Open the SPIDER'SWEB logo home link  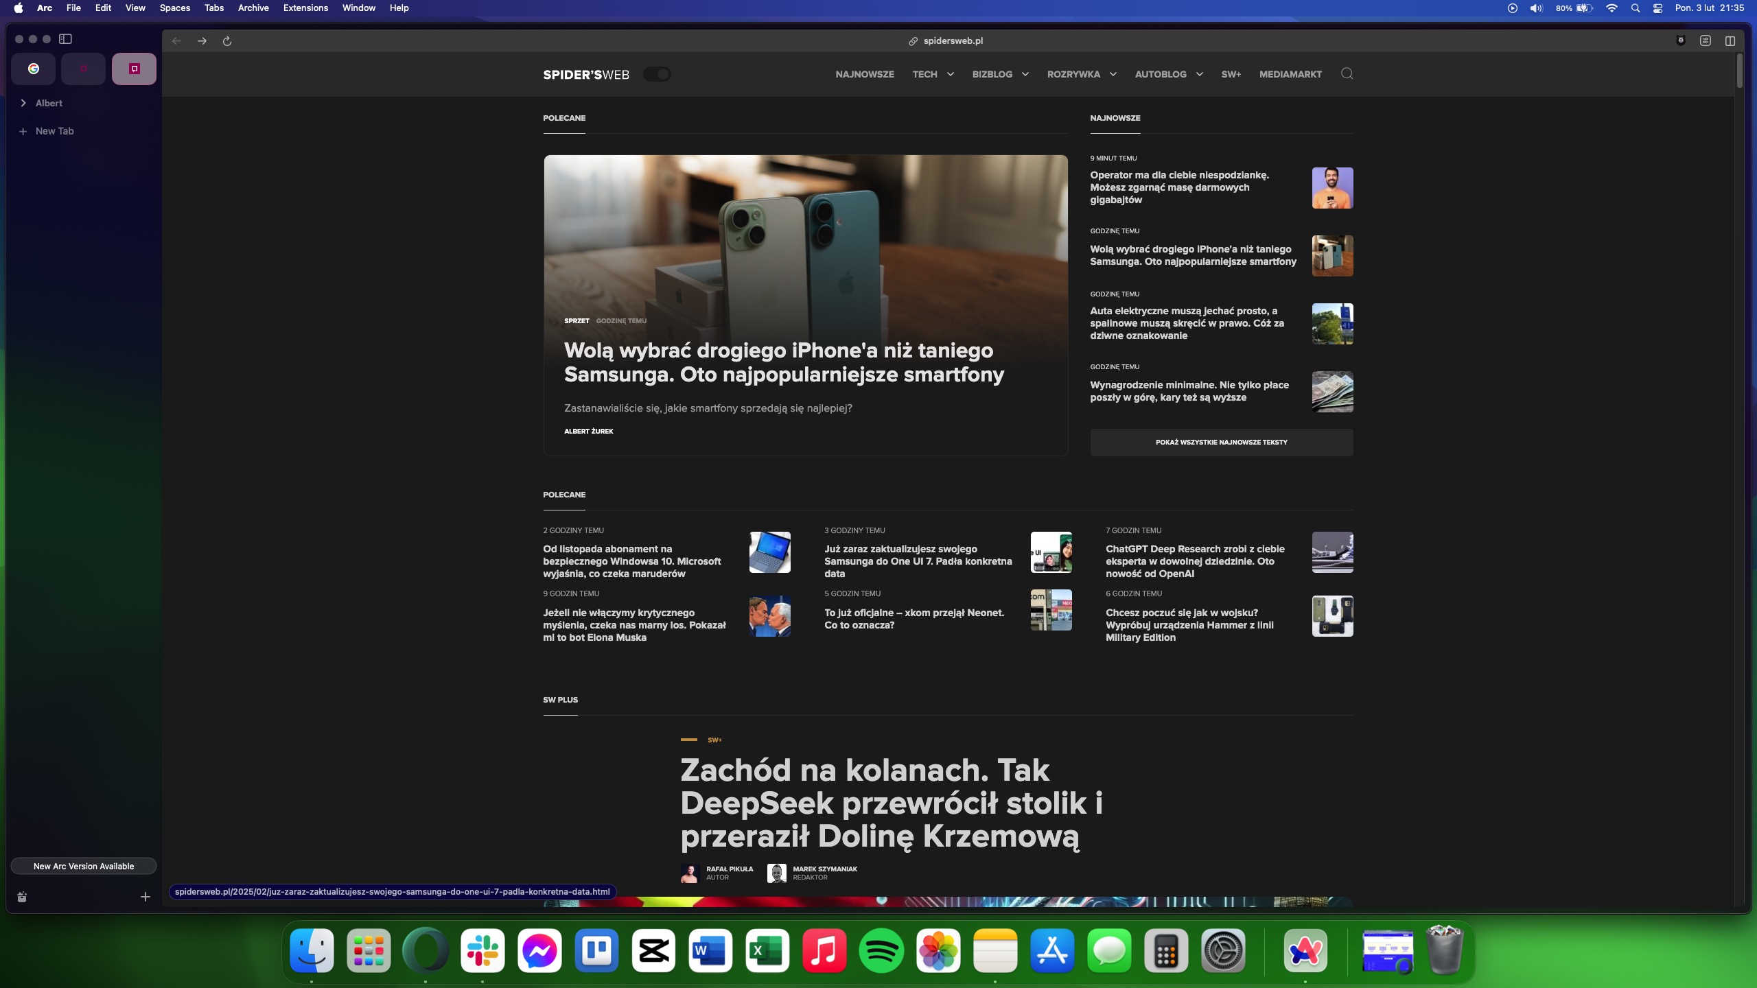tap(586, 74)
